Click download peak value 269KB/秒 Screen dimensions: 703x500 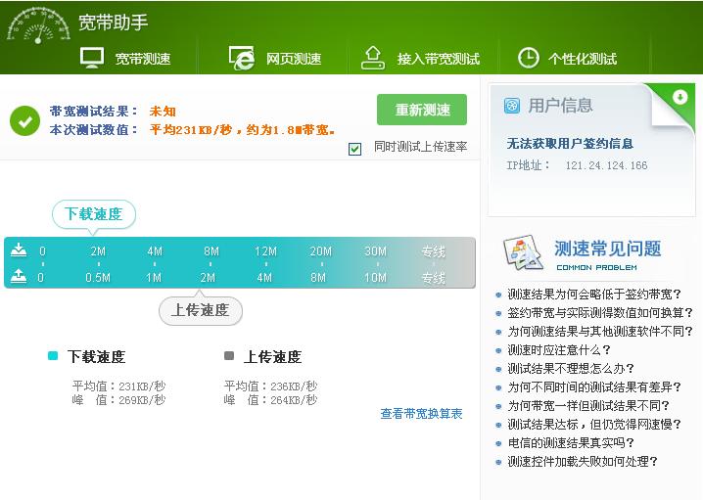[x=142, y=399]
